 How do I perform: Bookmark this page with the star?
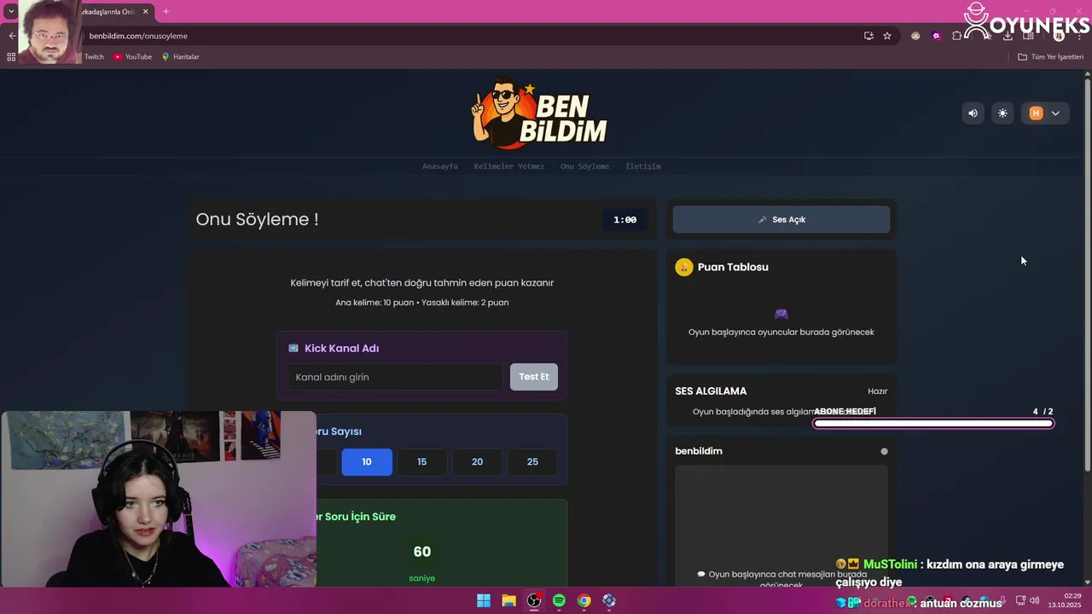pyautogui.click(x=887, y=36)
